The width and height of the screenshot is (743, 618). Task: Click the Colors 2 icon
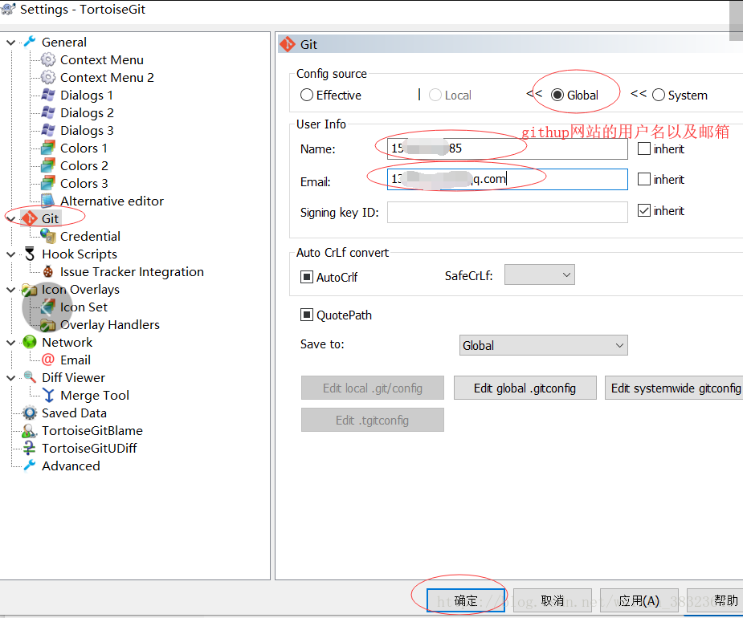[48, 165]
